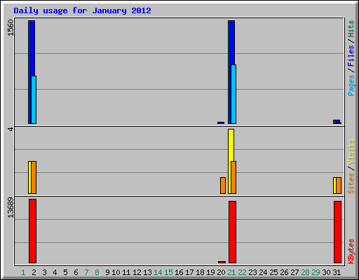Viewport: 359px width, 280px height.
Task: Click the day 22 axis label
Action: tap(242, 272)
